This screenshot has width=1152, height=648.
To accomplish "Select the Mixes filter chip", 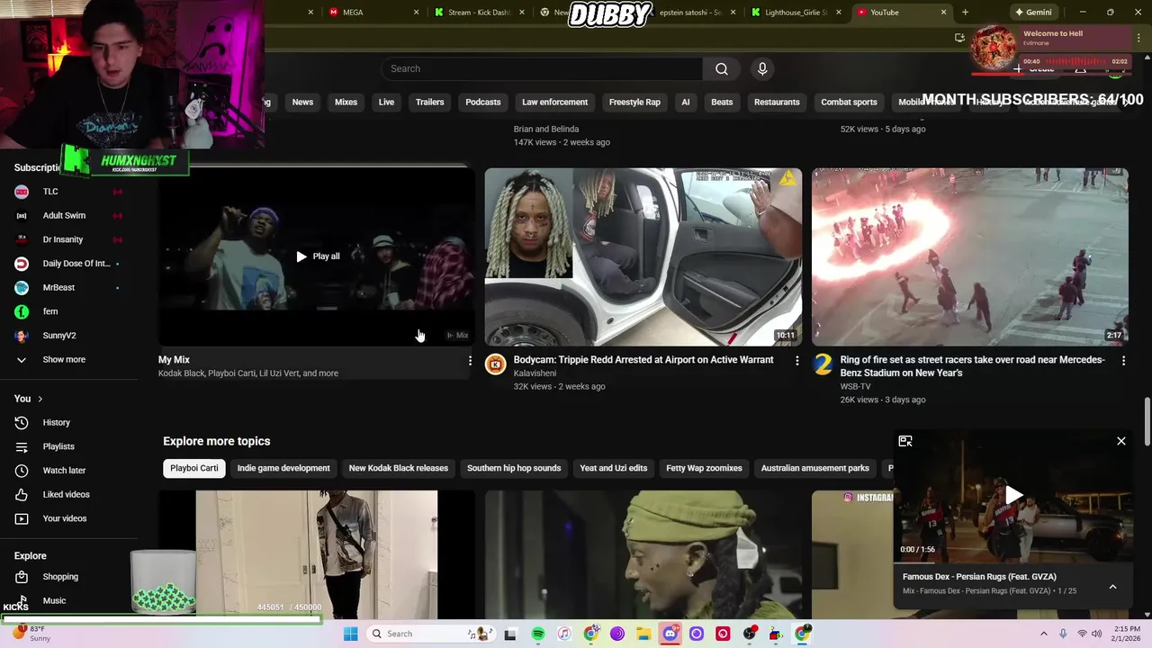I will click(346, 102).
